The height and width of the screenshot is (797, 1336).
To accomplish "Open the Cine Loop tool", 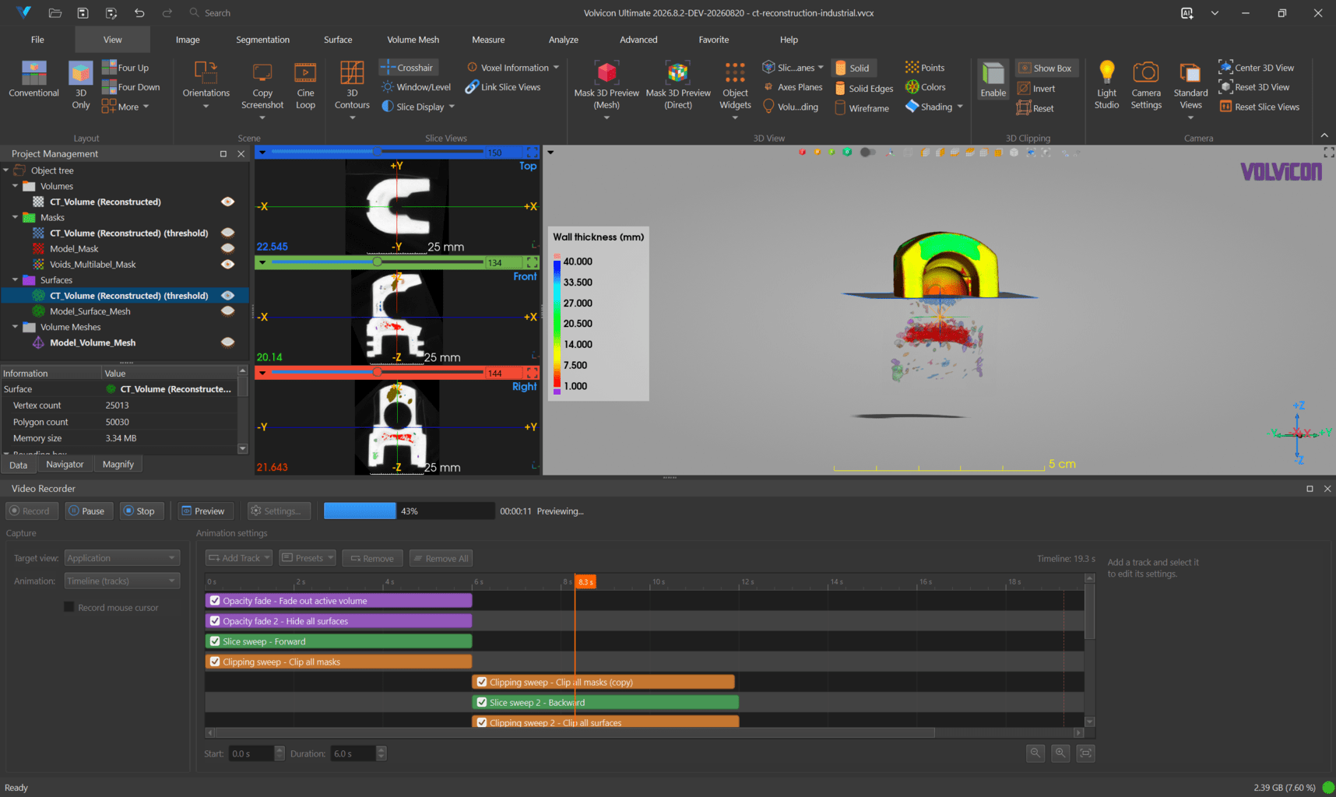I will tap(305, 86).
